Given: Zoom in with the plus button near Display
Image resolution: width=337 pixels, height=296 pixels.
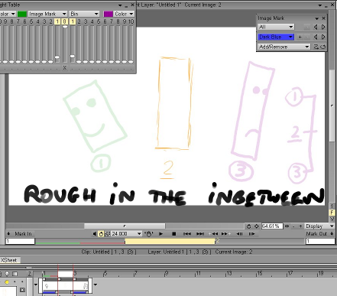Looking at the screenshot, I should (x=300, y=226).
